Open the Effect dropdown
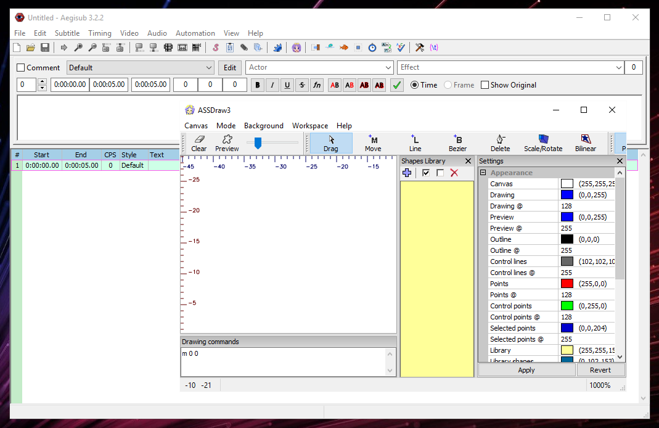The image size is (659, 428). click(x=510, y=67)
